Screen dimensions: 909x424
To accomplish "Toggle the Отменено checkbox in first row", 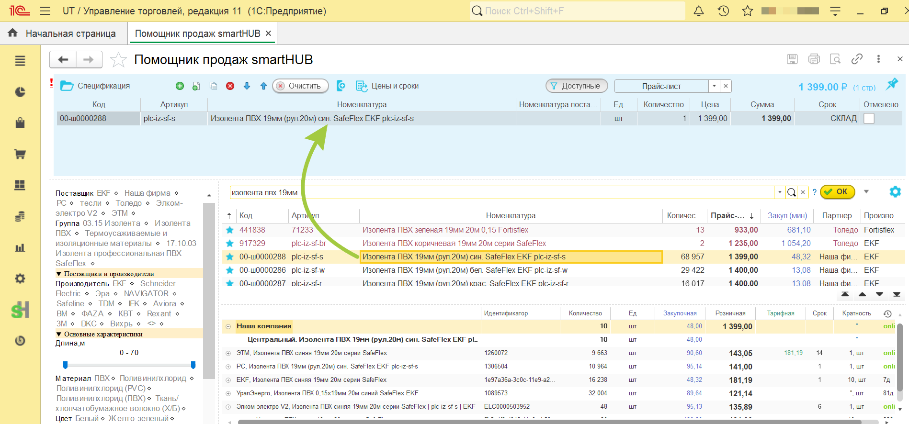I will click(869, 119).
